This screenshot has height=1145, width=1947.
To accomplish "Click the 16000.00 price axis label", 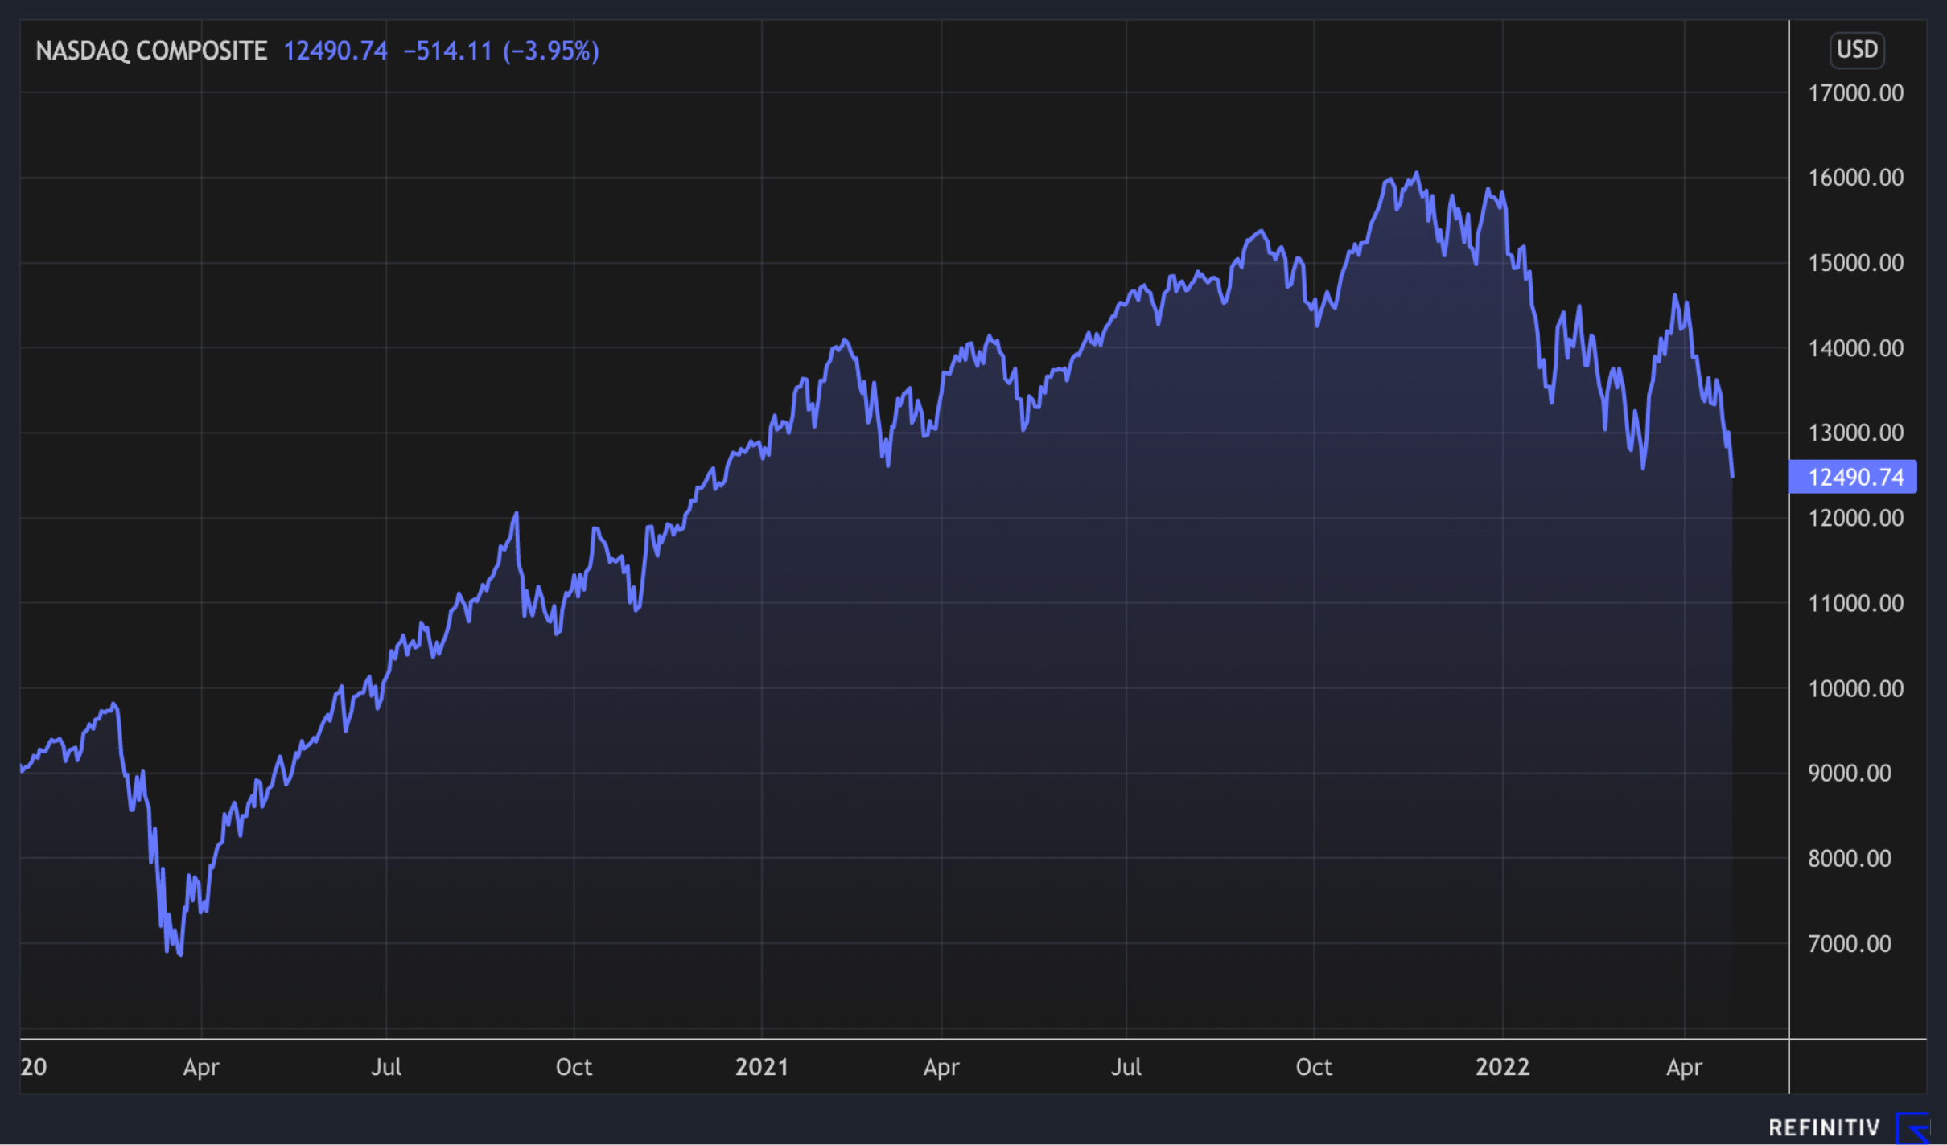I will point(1856,178).
